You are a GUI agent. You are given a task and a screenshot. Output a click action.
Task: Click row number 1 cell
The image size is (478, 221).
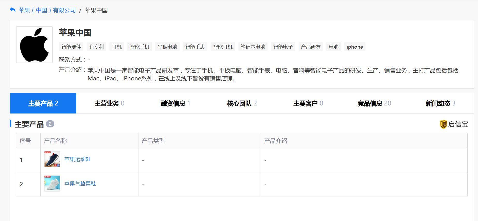pyautogui.click(x=28, y=160)
